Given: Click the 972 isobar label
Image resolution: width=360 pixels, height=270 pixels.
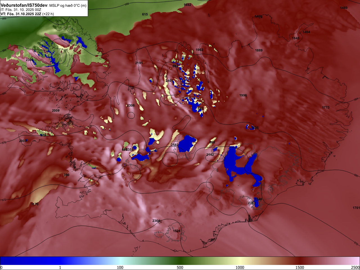Looking at the screenshot, I should pyautogui.click(x=4, y=200).
